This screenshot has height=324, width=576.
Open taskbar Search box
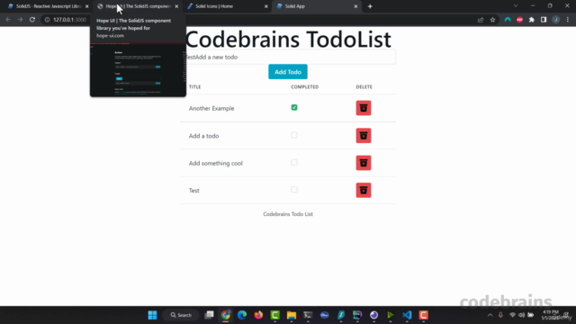pos(181,315)
